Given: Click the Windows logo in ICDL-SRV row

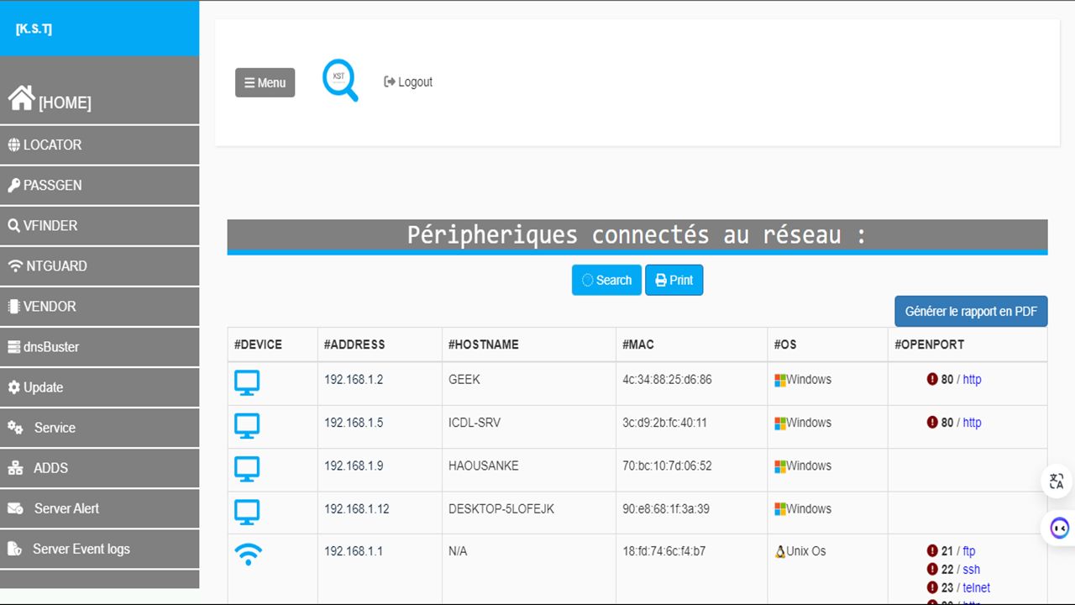Looking at the screenshot, I should coord(780,423).
